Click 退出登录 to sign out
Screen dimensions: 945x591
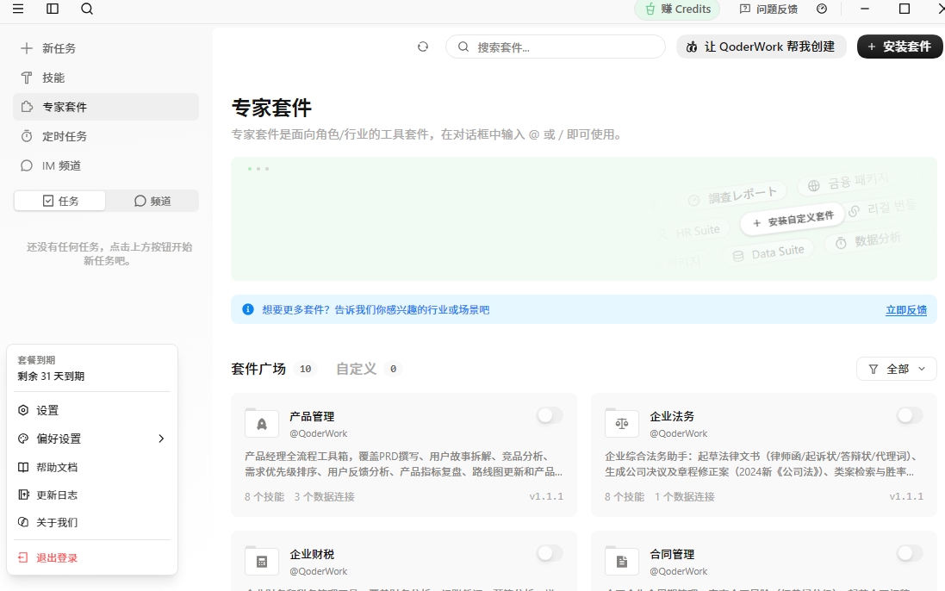coord(92,558)
